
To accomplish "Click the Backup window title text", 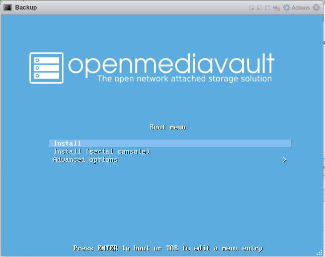I will click(26, 8).
